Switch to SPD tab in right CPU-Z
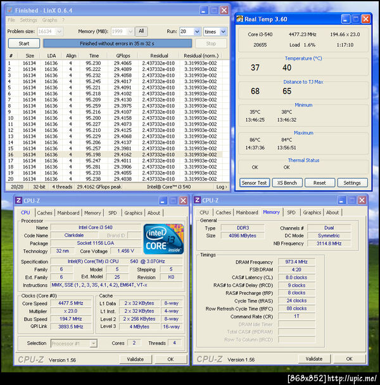 291,212
